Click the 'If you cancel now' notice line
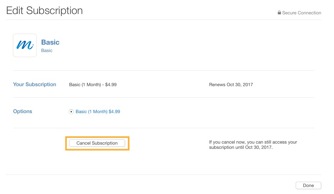Image resolution: width=334 pixels, height=194 pixels. click(x=253, y=142)
